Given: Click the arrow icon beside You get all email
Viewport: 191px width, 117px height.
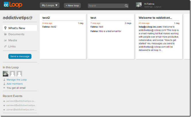Looking at the screenshot, I should point(4,88).
